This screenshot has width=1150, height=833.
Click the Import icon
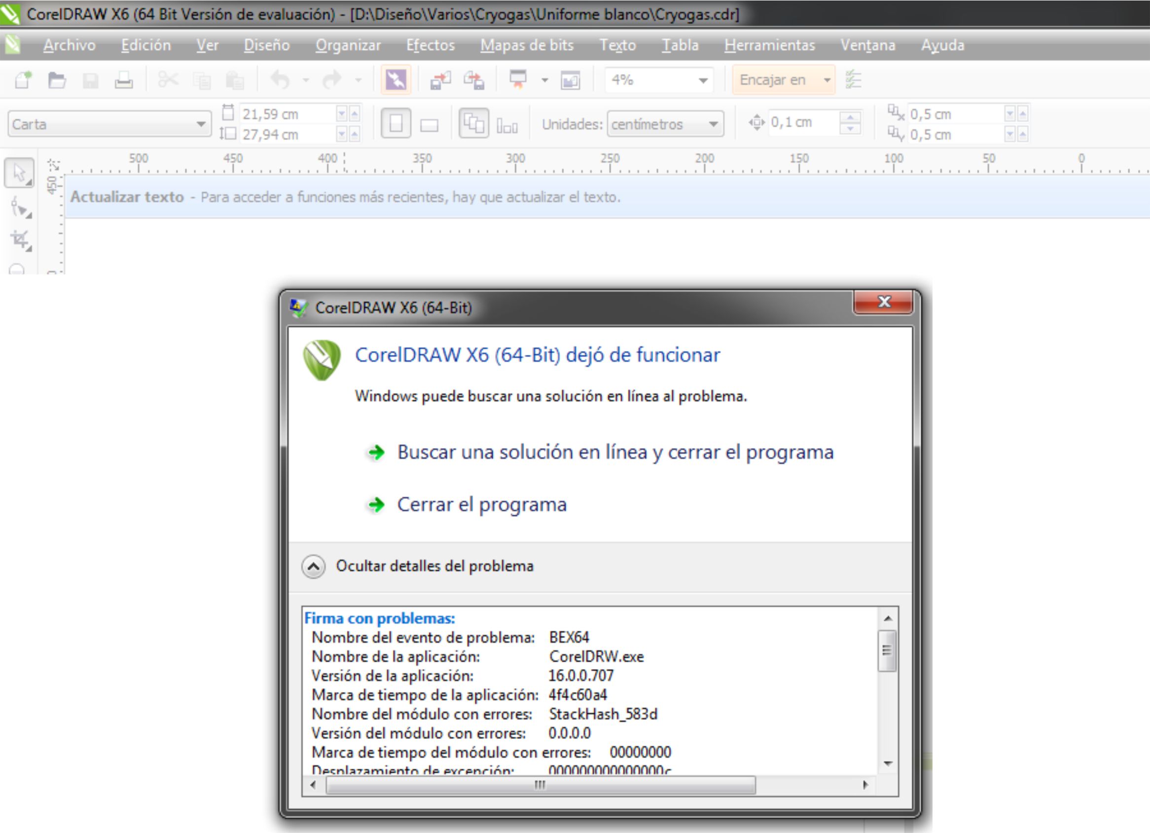pyautogui.click(x=440, y=80)
